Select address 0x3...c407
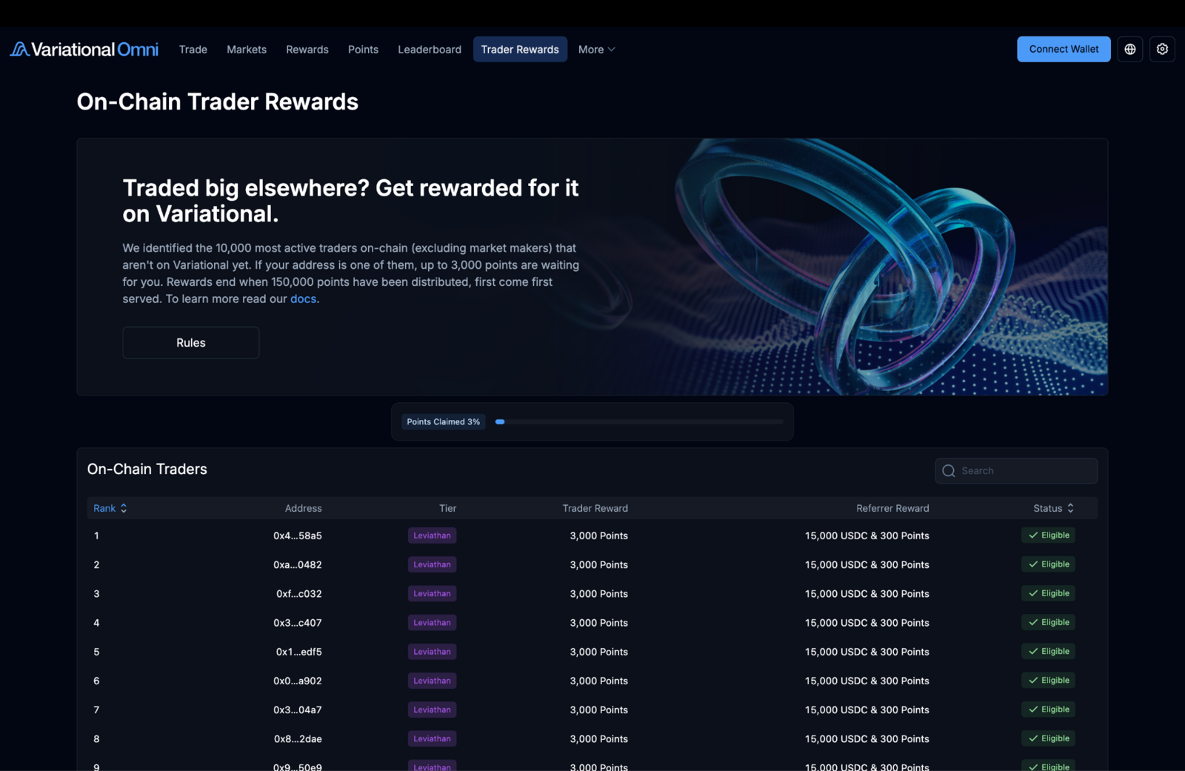1185x771 pixels. [298, 623]
